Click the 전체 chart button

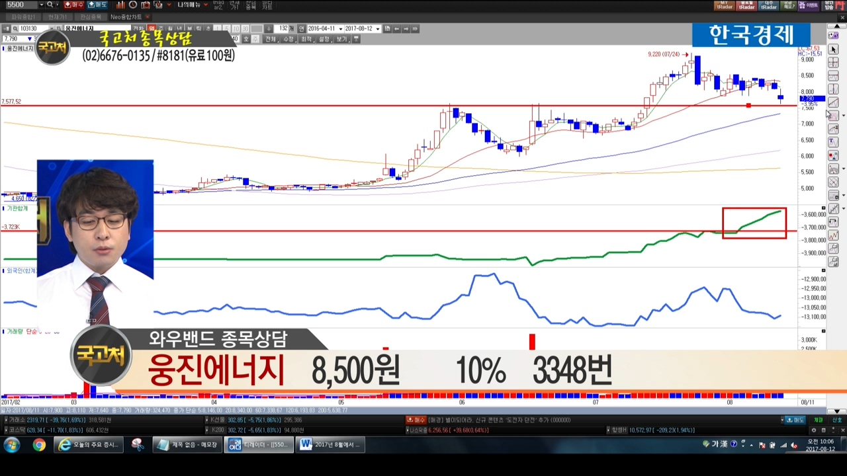tap(271, 39)
